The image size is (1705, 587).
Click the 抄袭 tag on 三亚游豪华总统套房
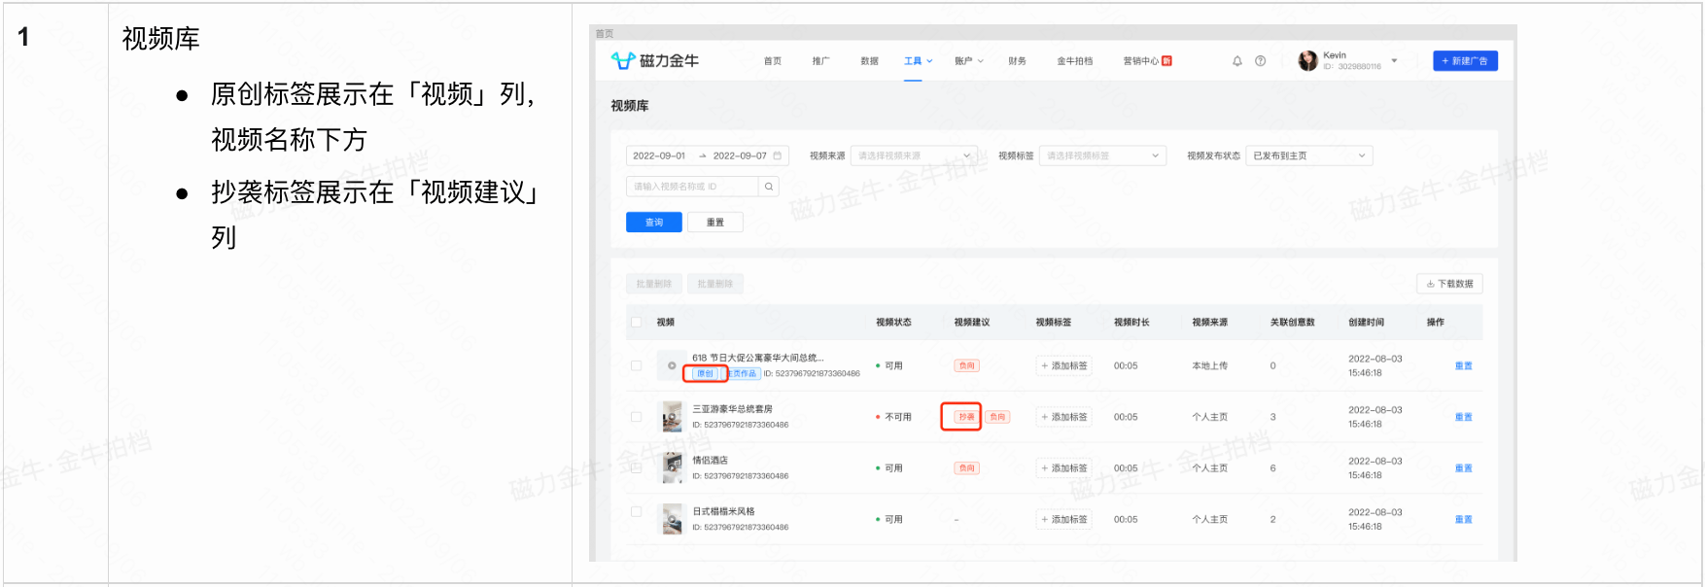(x=965, y=417)
